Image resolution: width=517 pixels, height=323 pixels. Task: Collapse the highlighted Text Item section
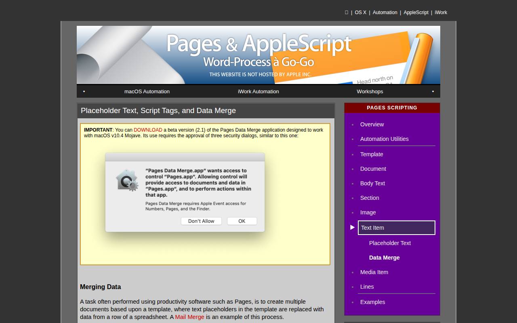pos(397,228)
